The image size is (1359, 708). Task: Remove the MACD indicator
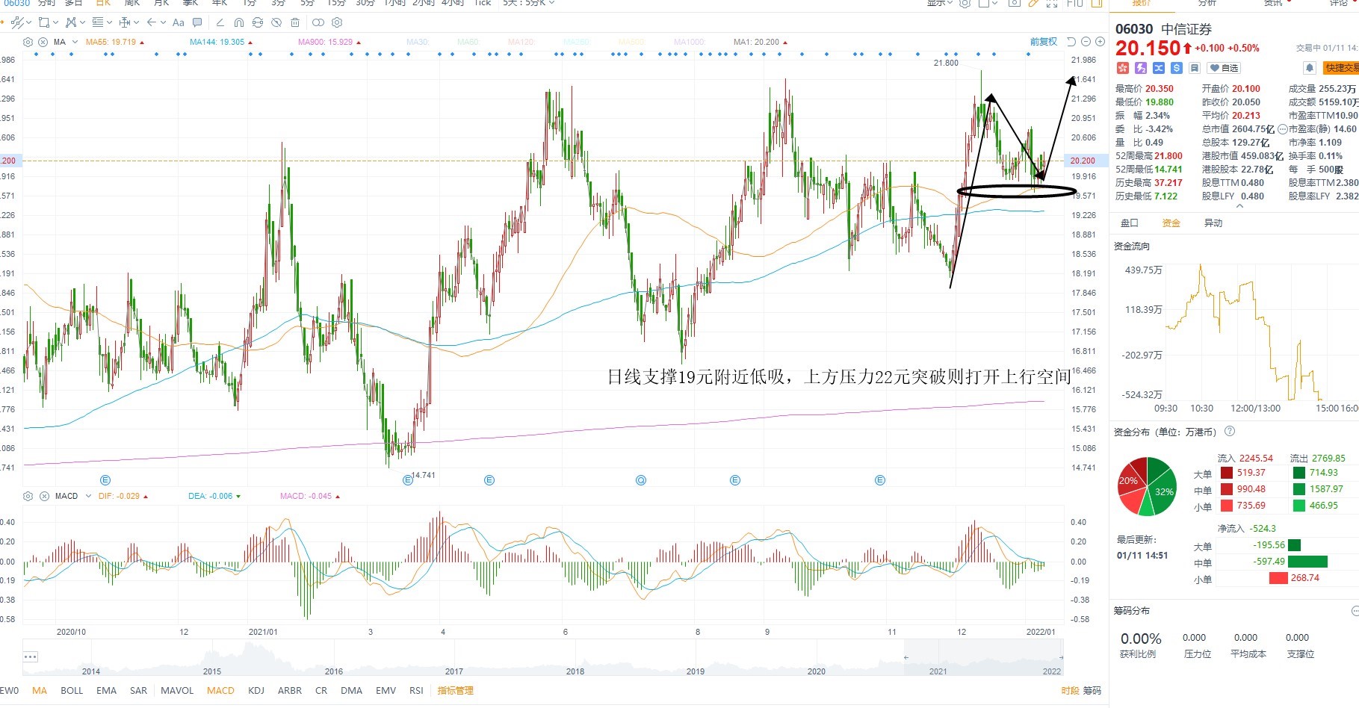click(x=44, y=496)
